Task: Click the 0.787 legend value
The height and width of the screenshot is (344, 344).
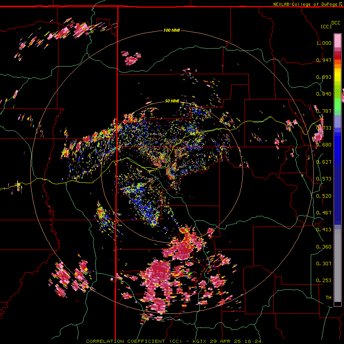Action: 324,111
